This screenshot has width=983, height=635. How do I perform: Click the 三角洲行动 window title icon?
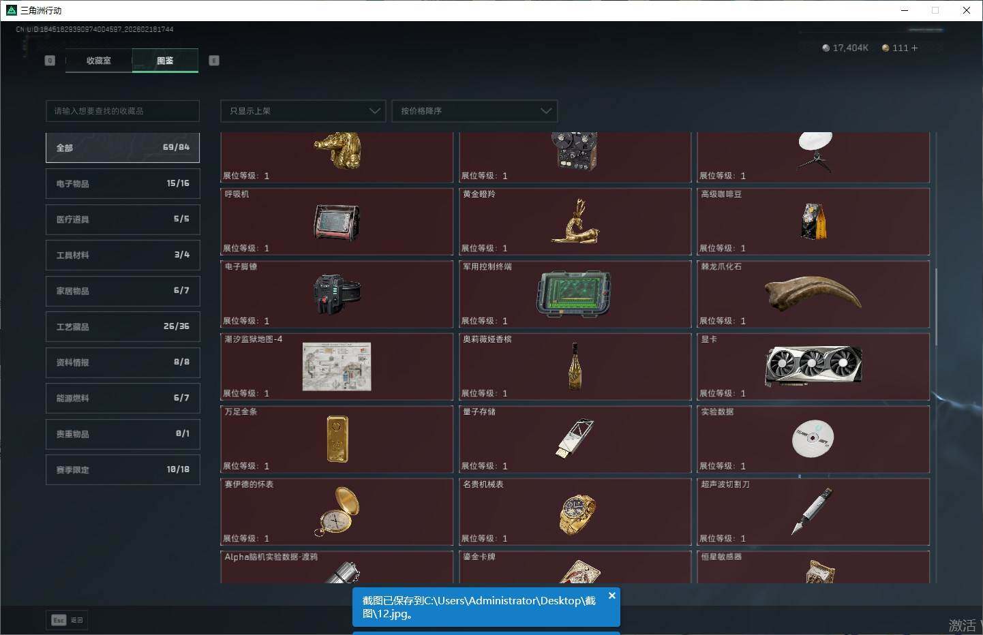click(11, 10)
